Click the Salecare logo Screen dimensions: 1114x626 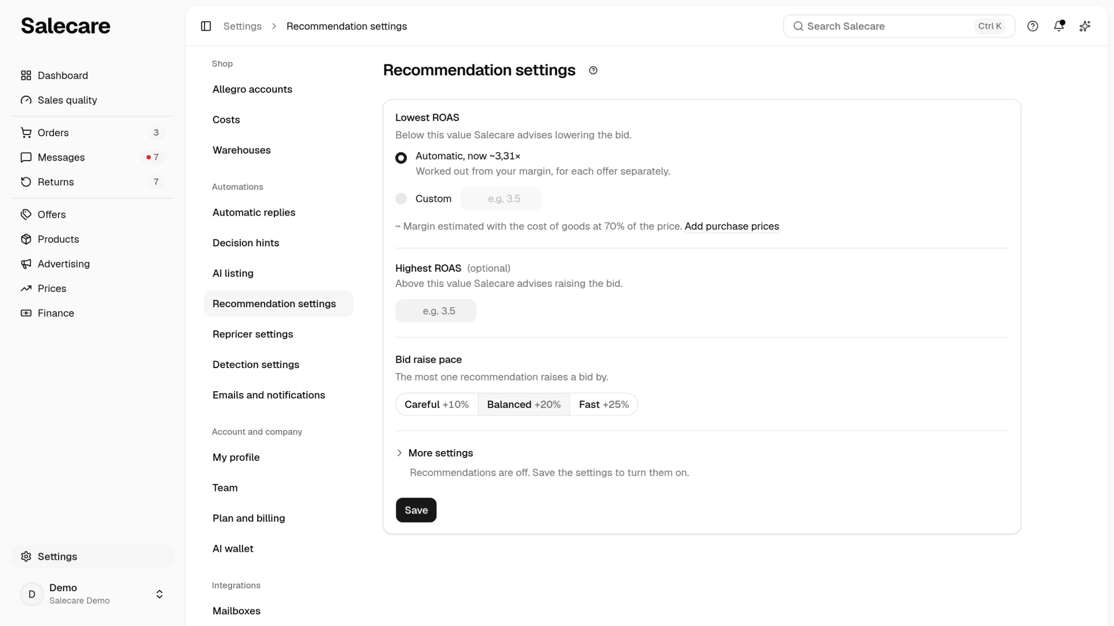point(66,26)
